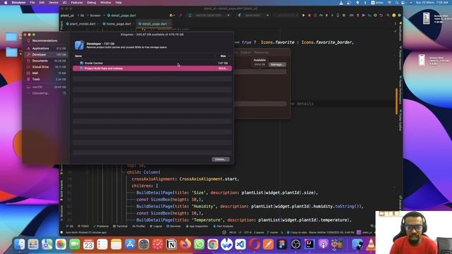Select Trash in storage sidebar
452x254 pixels.
tap(46, 79)
